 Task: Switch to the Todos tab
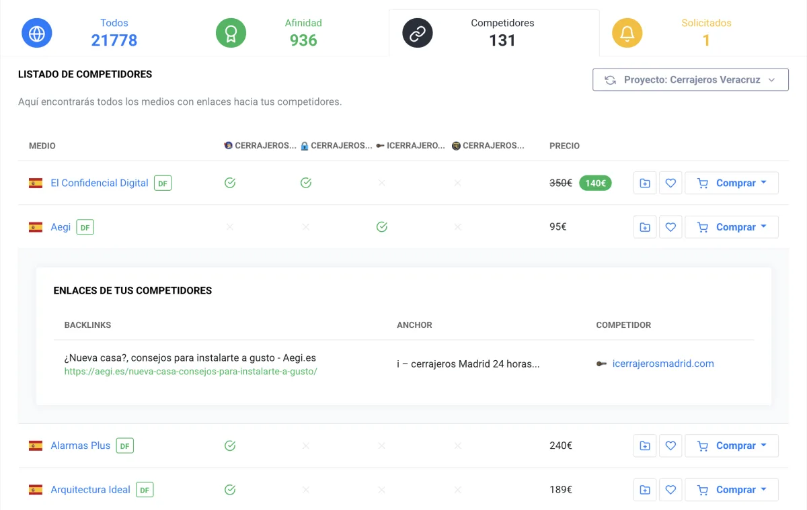(114, 32)
